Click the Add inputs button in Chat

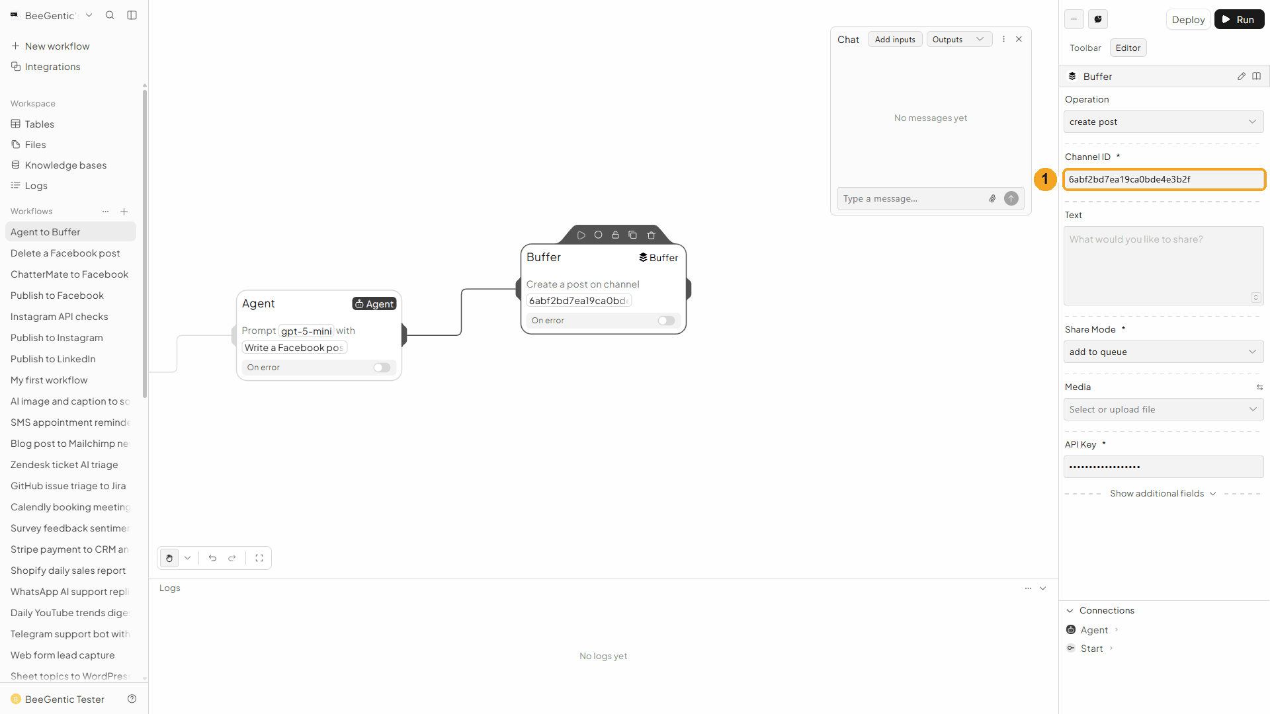[x=895, y=40]
